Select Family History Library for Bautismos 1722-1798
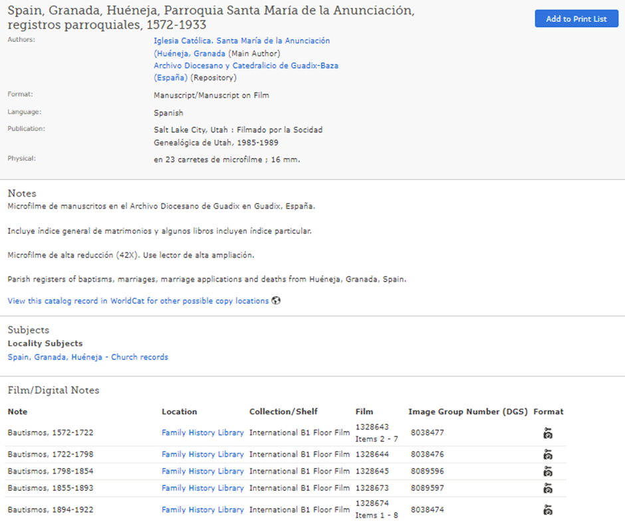This screenshot has height=522, width=625. pyautogui.click(x=202, y=455)
